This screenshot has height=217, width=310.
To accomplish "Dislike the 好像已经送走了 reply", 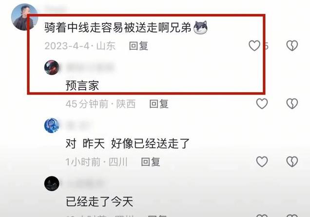I will [292, 161].
